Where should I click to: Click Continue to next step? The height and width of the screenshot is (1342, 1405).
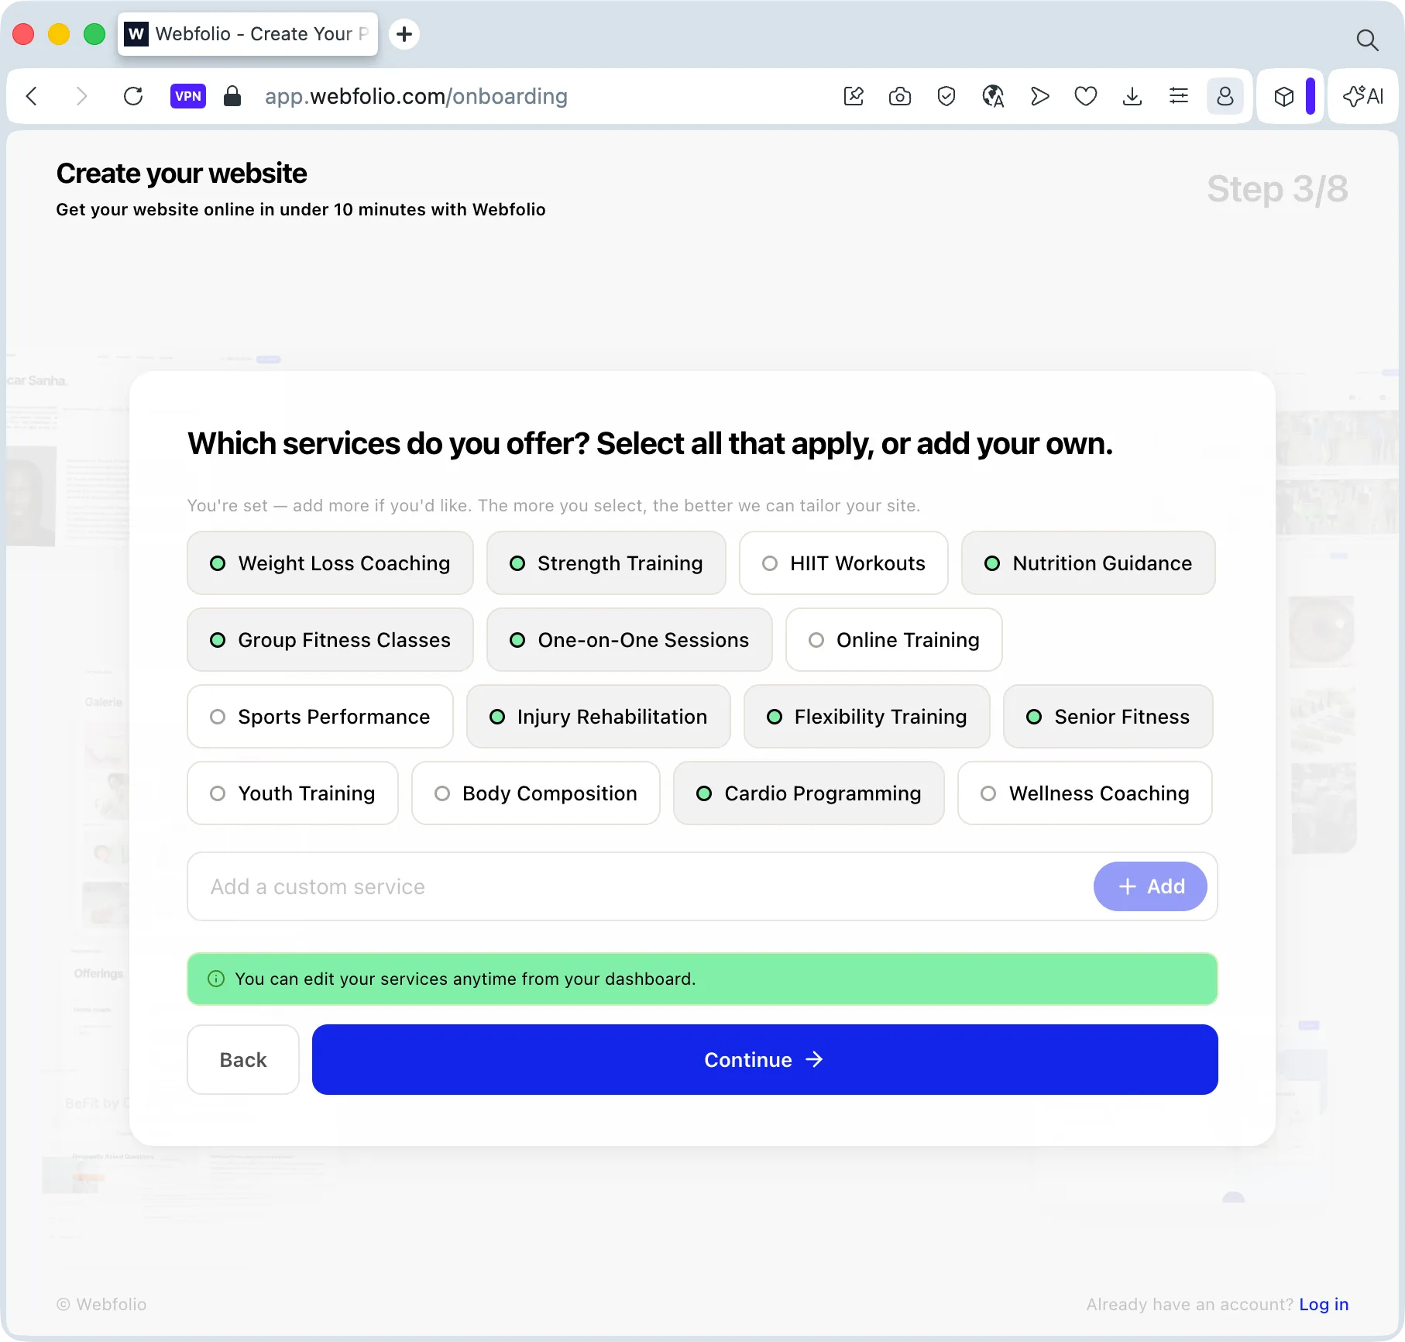[x=765, y=1060]
